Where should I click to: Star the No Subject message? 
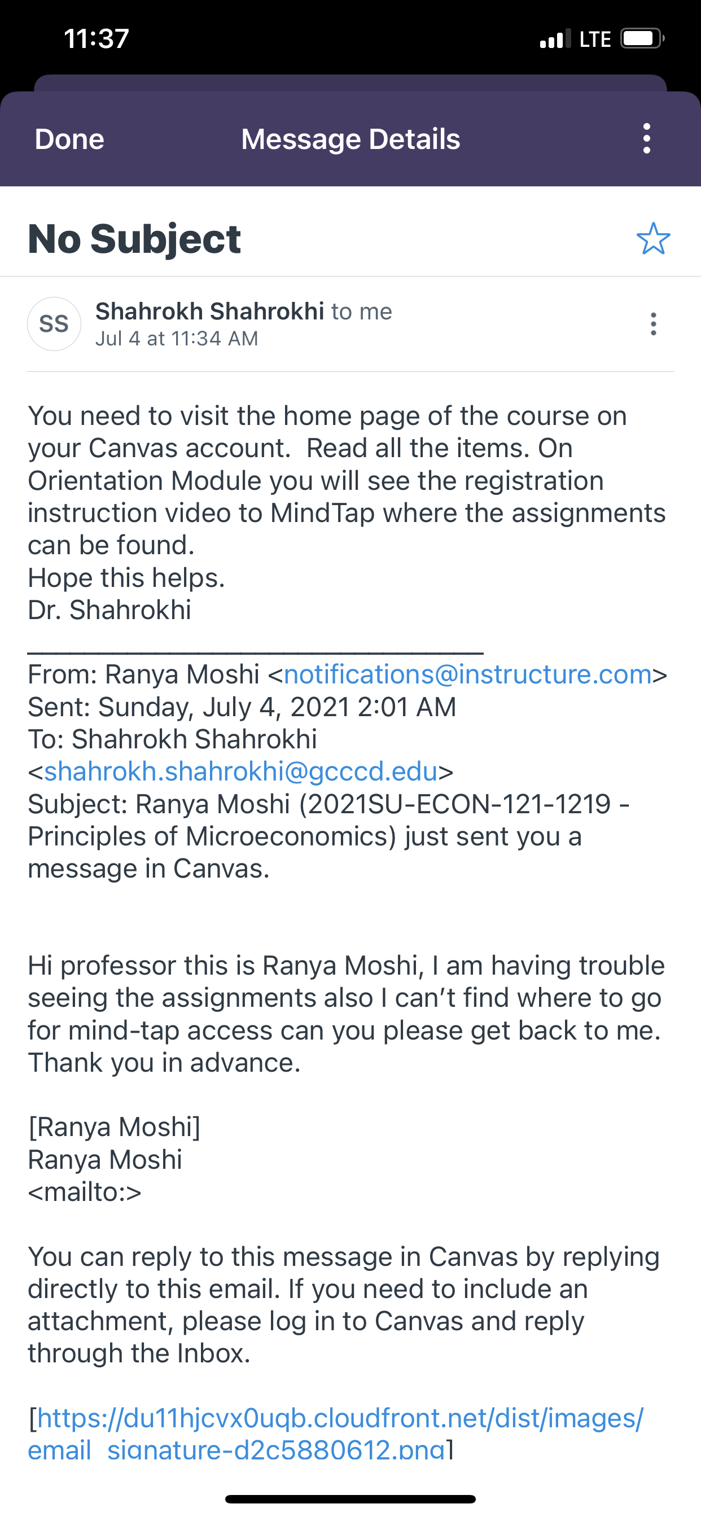click(x=653, y=239)
